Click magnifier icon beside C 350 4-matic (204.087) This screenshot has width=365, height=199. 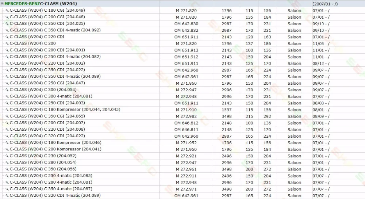point(7,189)
